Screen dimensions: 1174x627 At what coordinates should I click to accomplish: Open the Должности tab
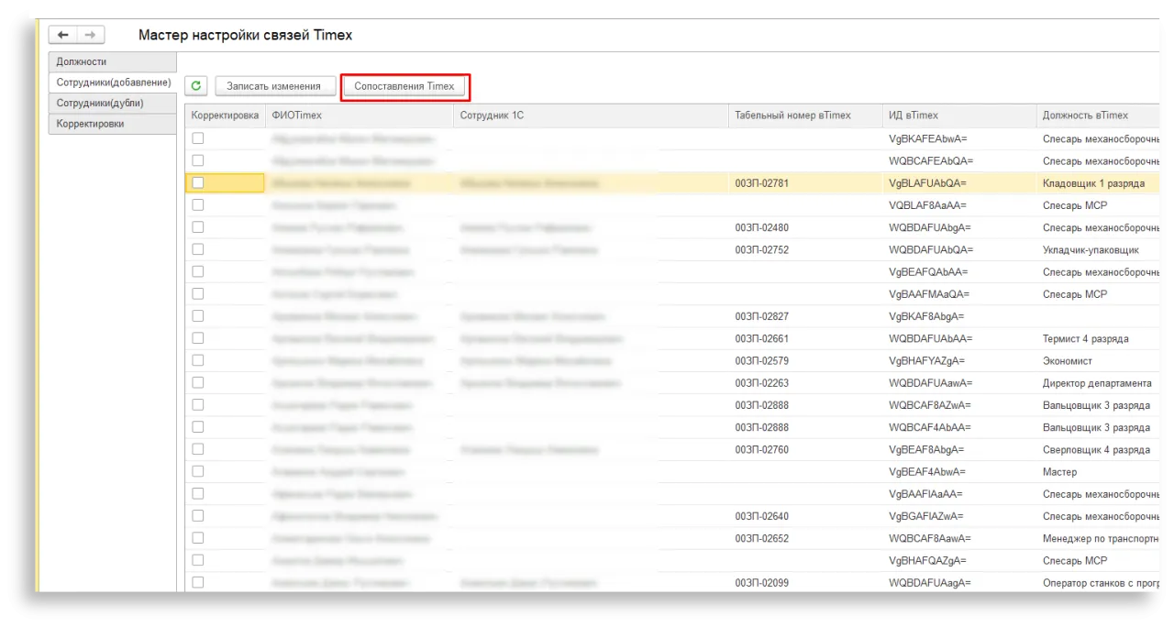coord(82,61)
